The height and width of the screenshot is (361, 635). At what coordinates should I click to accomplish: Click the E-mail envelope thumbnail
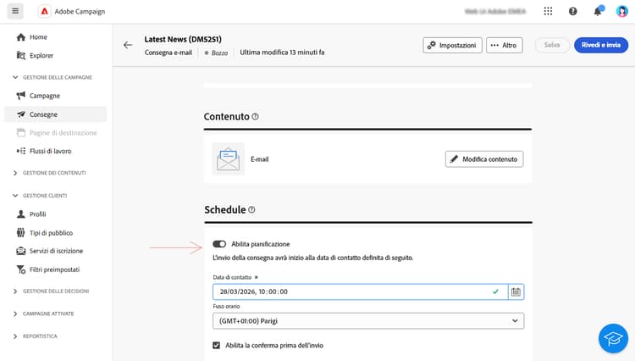coord(229,158)
